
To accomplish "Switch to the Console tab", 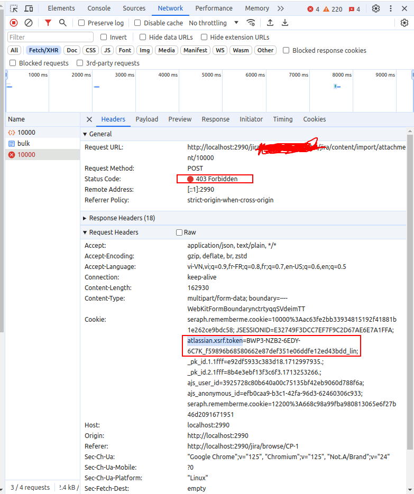I will 99,8.
